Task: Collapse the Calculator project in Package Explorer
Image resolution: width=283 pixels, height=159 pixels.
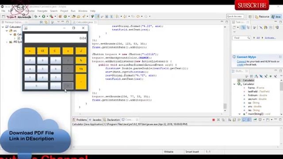Action: [x=3, y=27]
